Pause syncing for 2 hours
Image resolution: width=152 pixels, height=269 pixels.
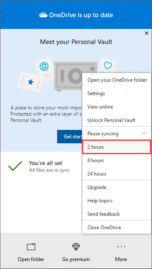[117, 147]
